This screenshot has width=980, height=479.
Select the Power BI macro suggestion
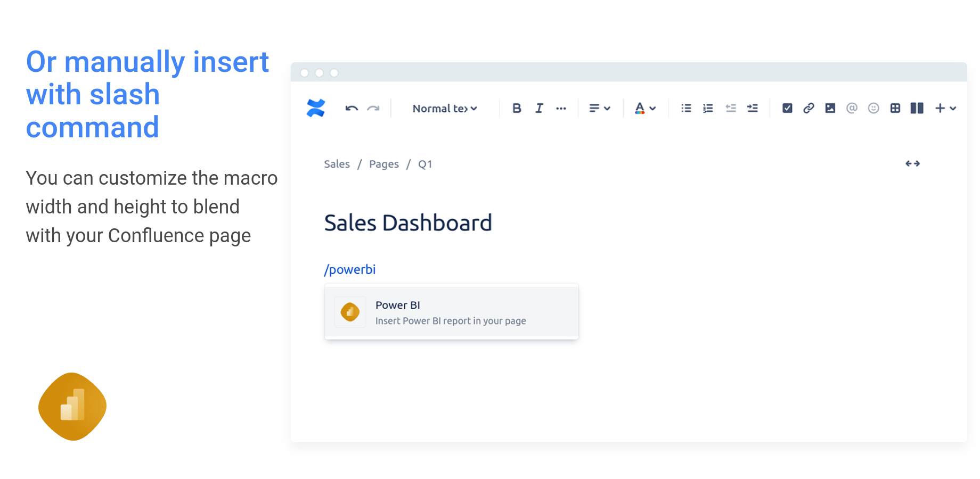[x=452, y=312]
